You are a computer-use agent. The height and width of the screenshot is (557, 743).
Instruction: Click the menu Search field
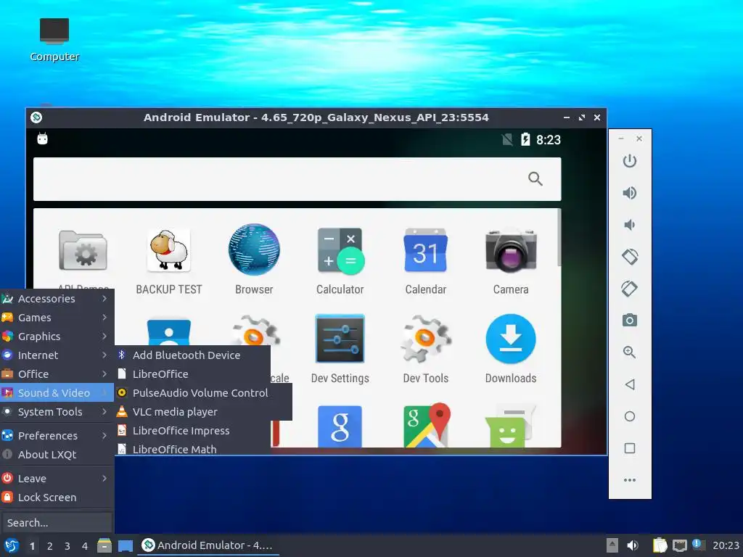tap(57, 523)
